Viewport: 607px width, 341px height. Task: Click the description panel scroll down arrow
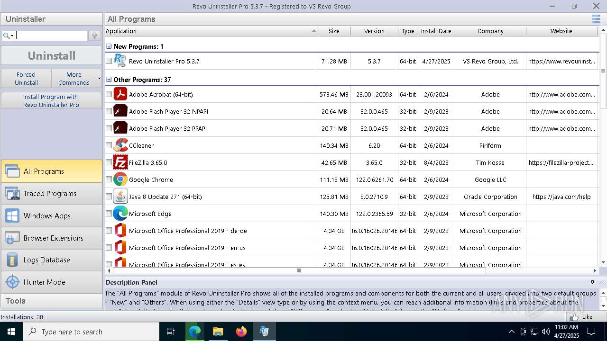pos(603,306)
